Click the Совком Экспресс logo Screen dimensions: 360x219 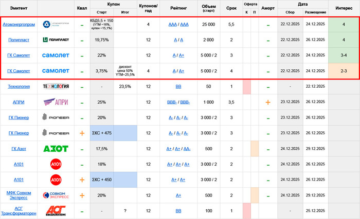[x=55, y=195]
